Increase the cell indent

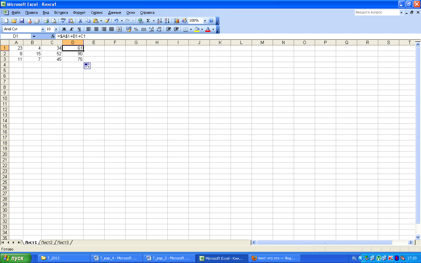click(x=176, y=29)
